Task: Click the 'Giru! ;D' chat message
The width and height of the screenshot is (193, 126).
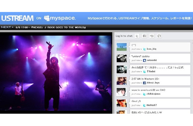Action: (x=136, y=101)
